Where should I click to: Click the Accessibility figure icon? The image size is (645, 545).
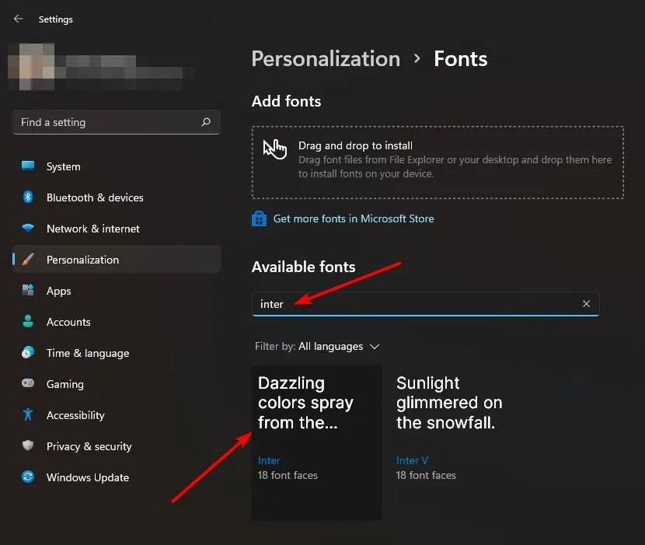click(28, 414)
